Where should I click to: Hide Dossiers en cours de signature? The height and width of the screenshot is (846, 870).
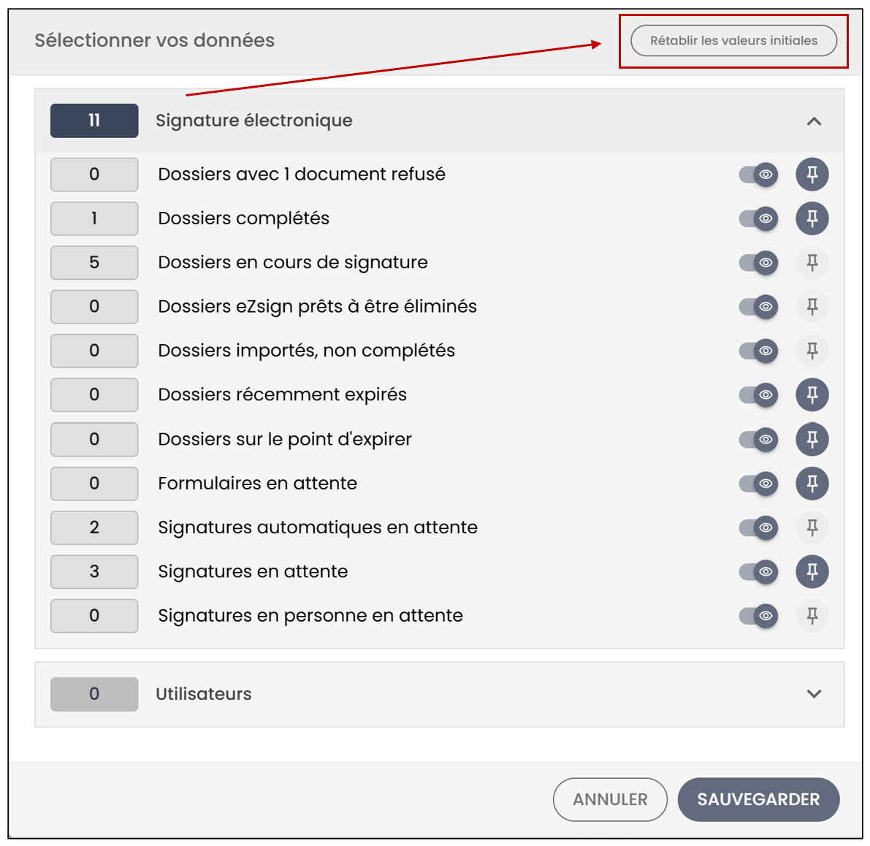pos(758,262)
